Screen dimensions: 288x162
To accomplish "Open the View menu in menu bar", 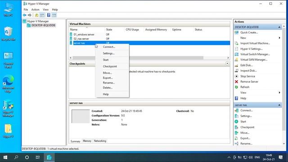I will [46, 9].
